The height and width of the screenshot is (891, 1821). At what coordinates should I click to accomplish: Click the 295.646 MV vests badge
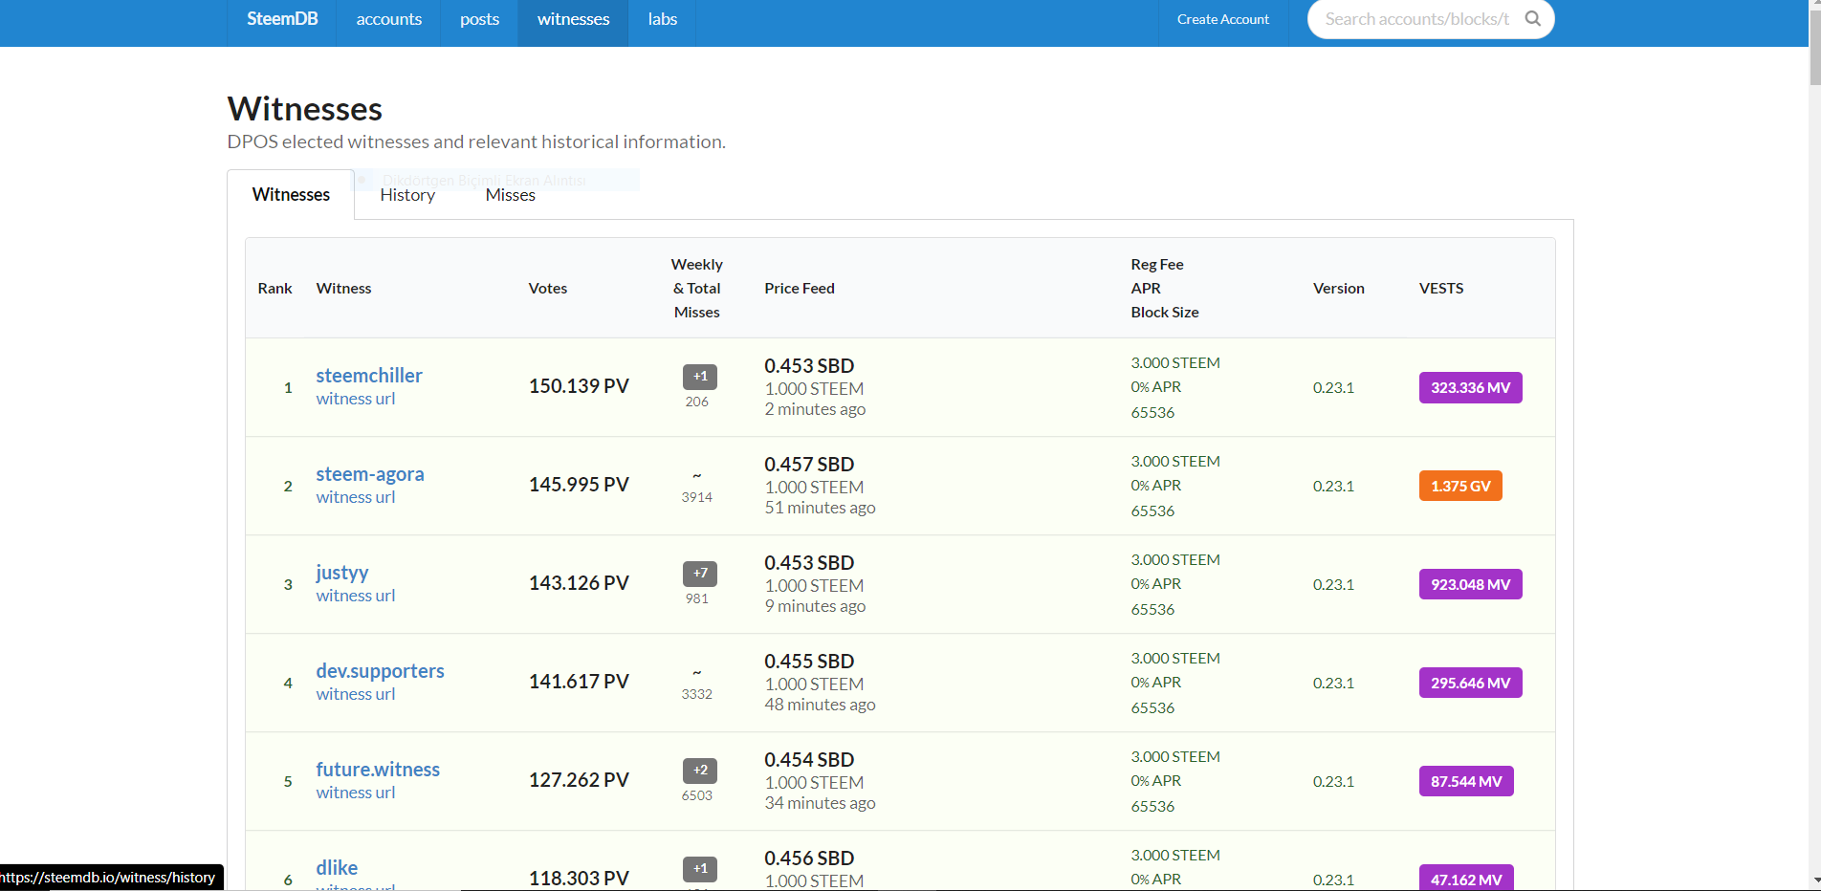click(1470, 683)
